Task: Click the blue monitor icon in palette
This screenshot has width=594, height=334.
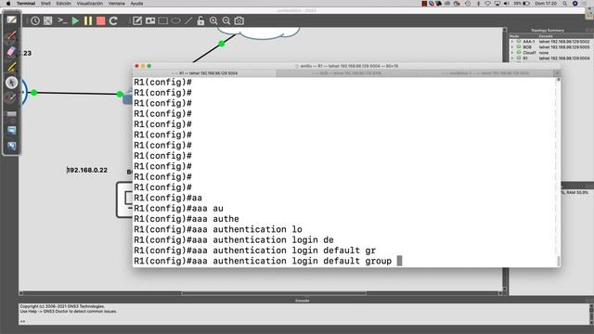Action: pos(11,130)
